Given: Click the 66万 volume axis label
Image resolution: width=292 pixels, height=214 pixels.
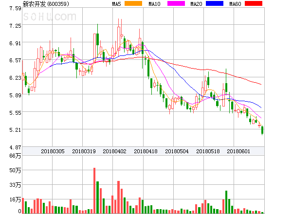Looking at the screenshot, I should pos(15,156).
